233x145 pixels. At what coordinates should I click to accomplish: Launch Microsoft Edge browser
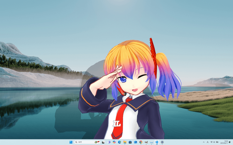pyautogui.click(x=119, y=142)
